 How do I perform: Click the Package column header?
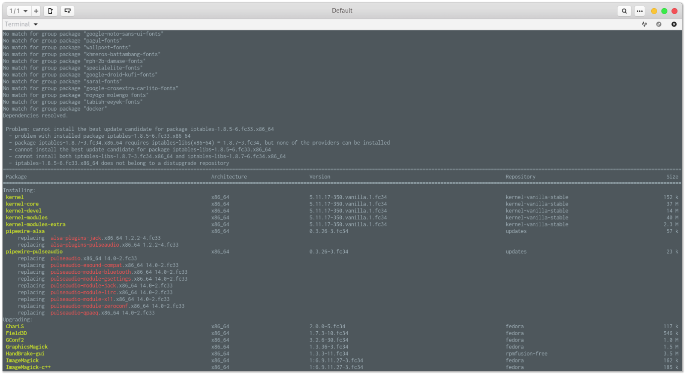click(16, 177)
